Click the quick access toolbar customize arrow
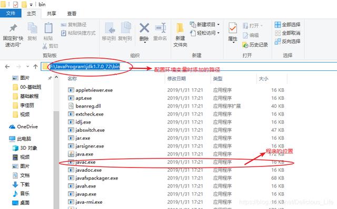337x209 pixels. (x=31, y=5)
